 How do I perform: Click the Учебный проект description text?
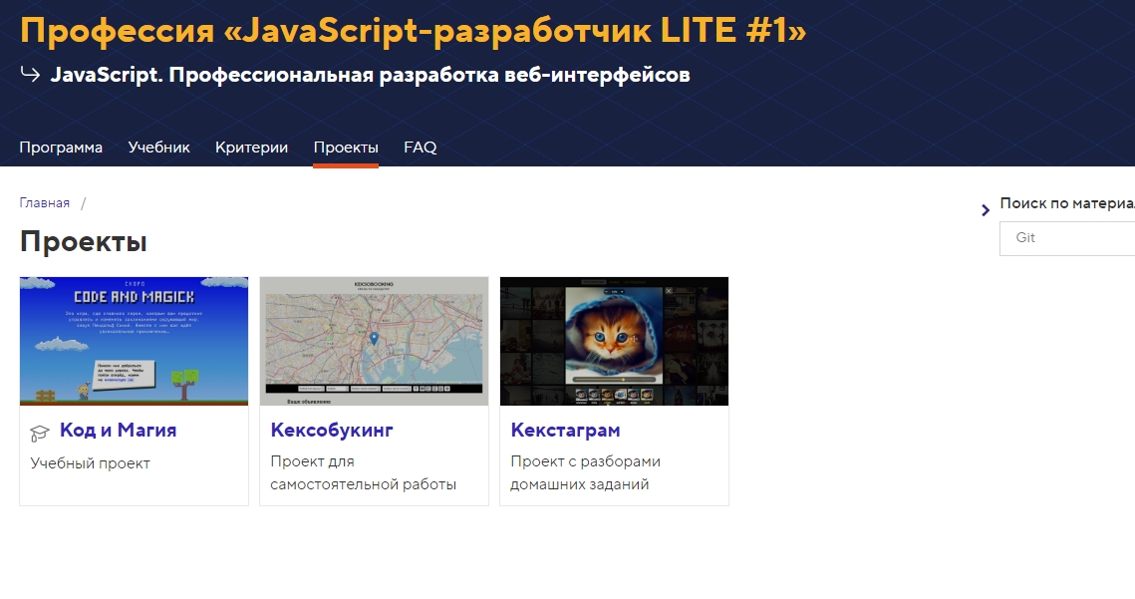coord(90,463)
